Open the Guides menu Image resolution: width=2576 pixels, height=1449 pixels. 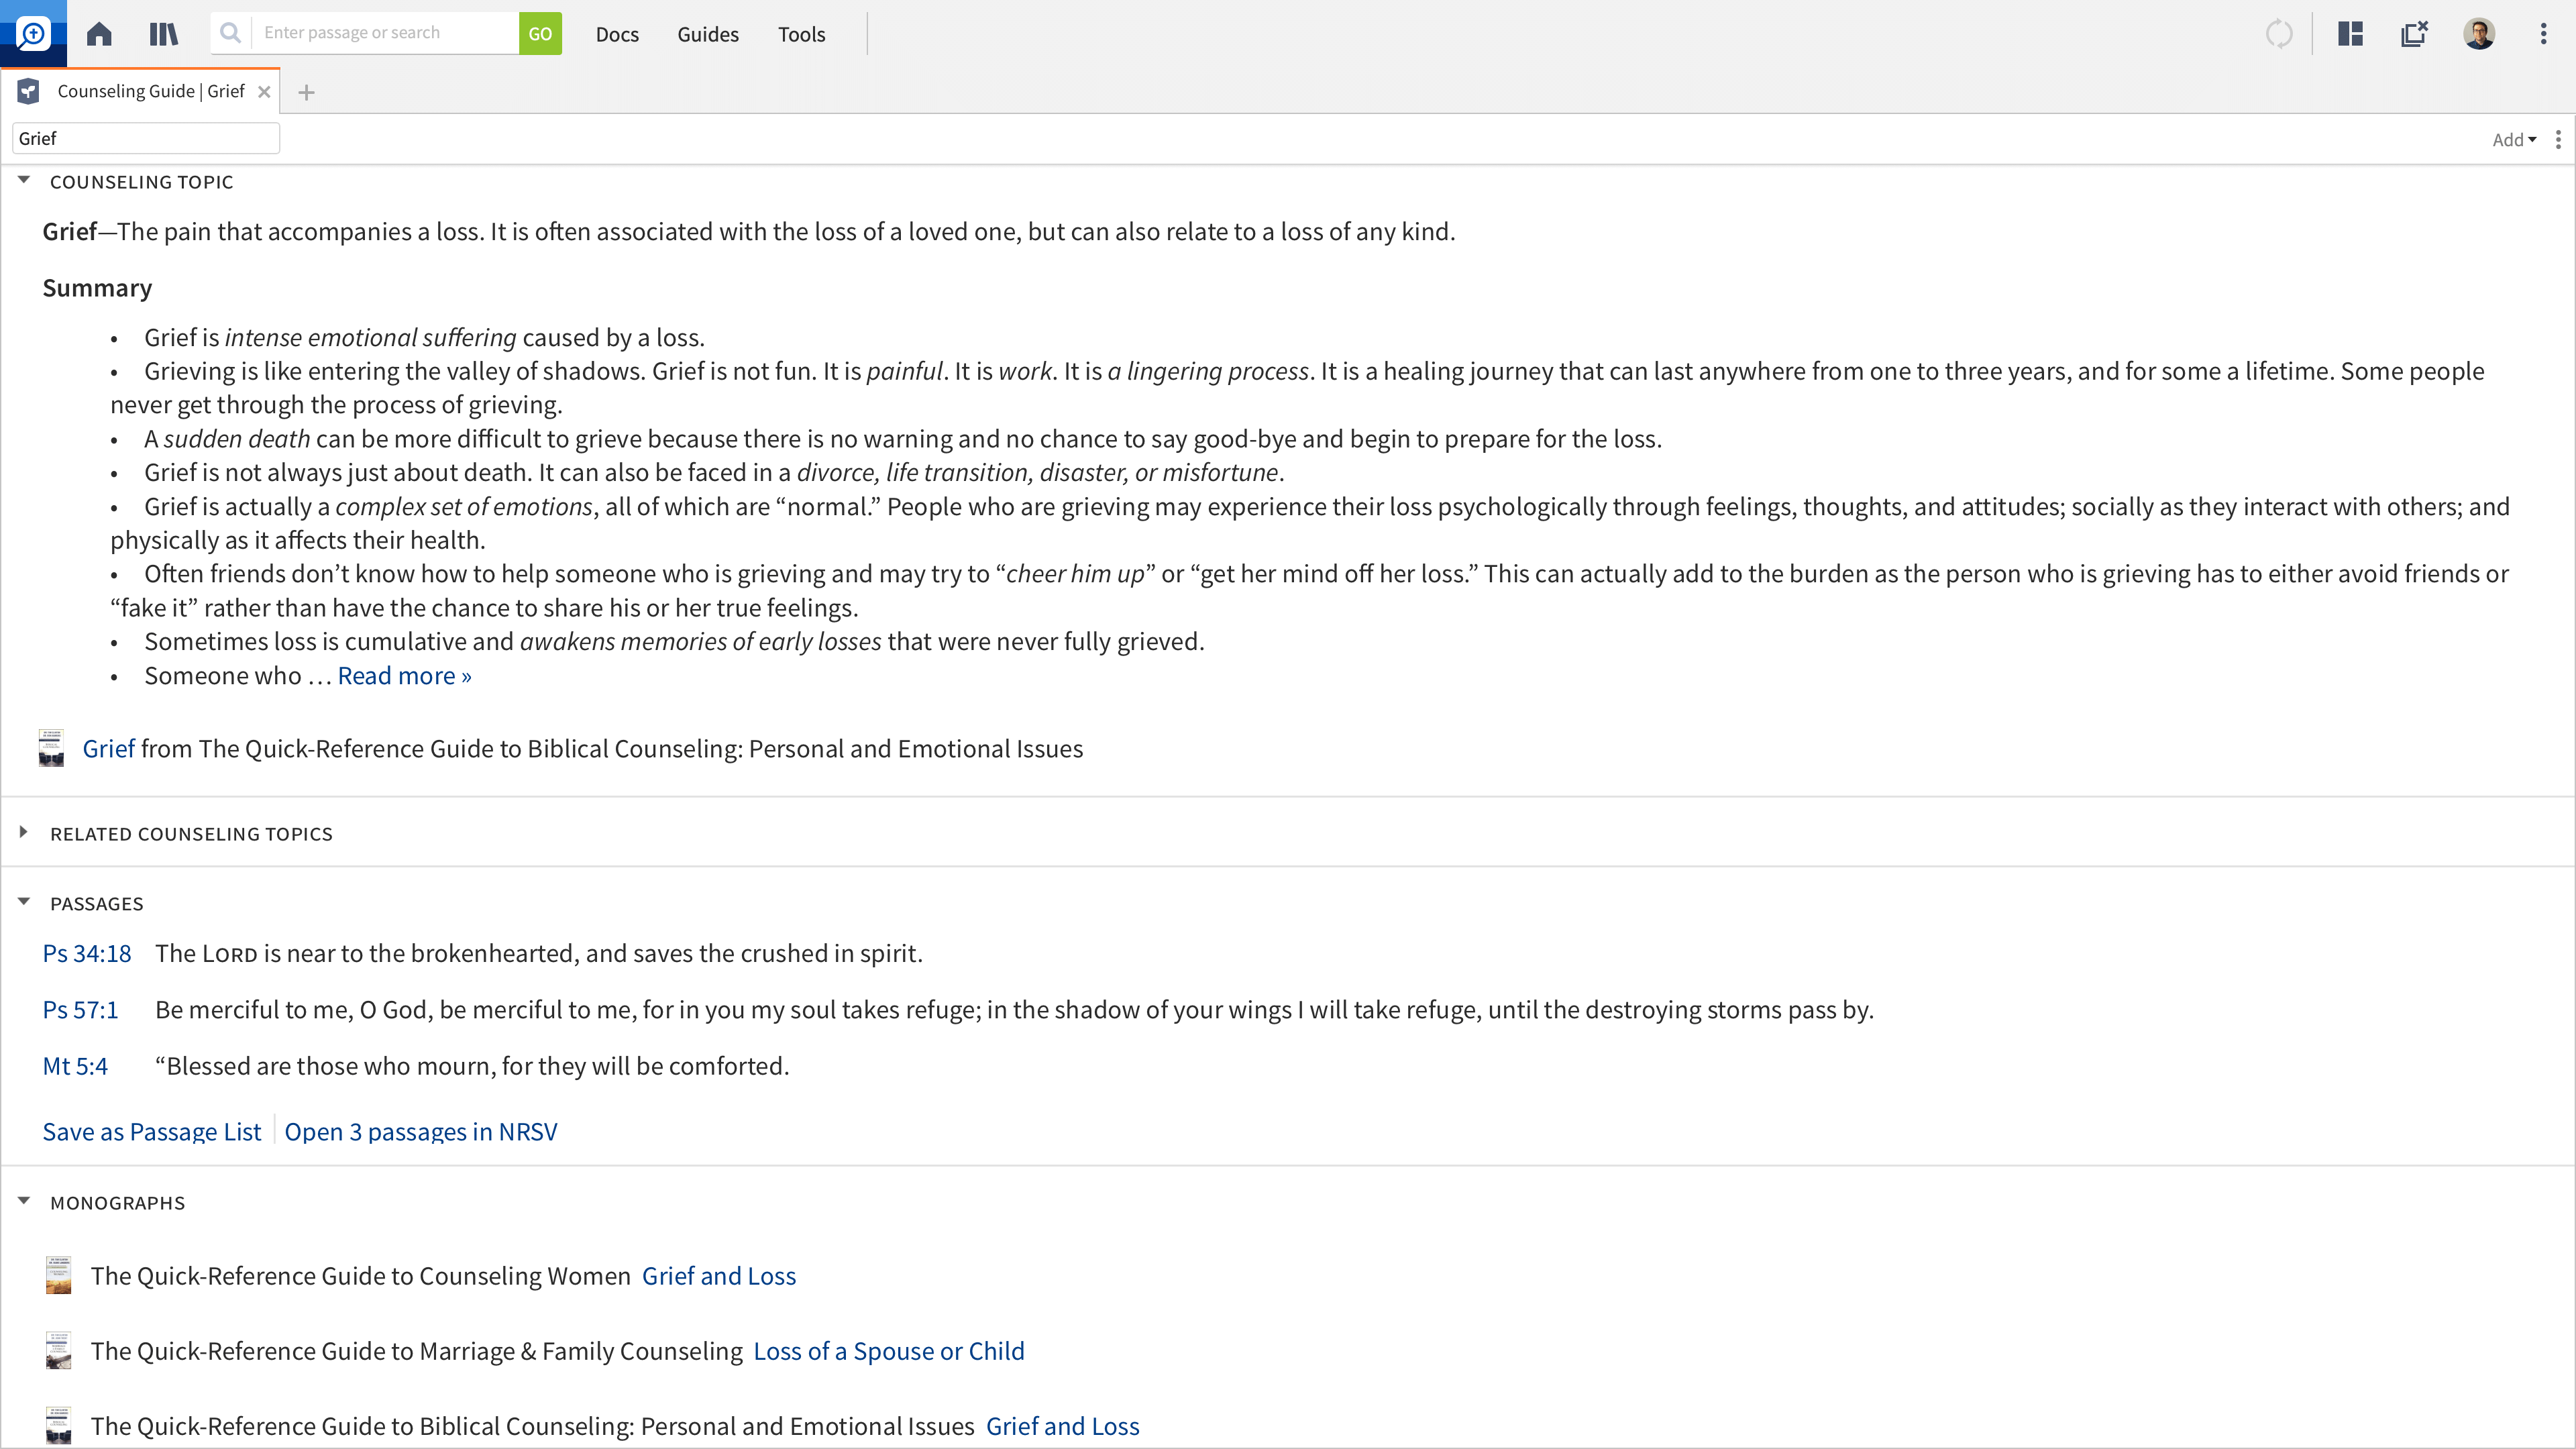click(708, 34)
